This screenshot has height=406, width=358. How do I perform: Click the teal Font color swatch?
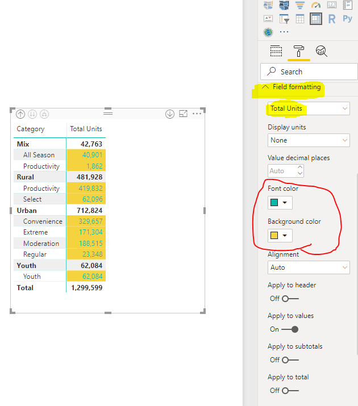274,203
